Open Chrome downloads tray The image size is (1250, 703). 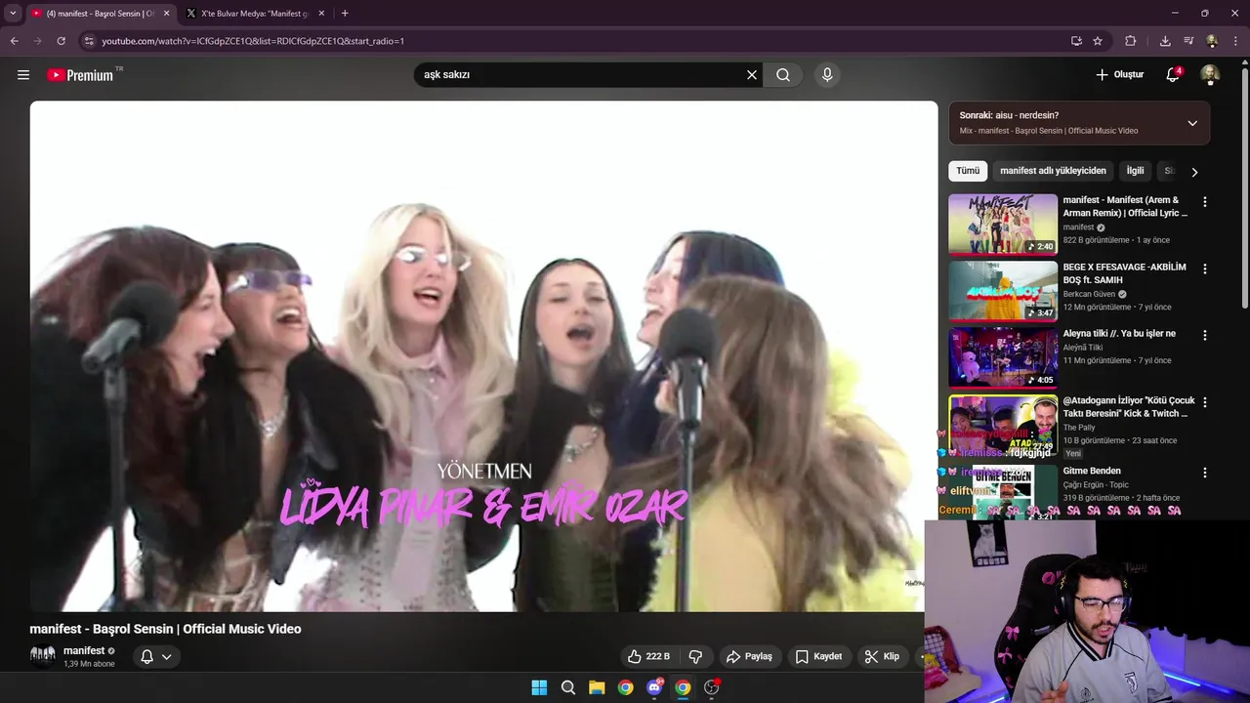coord(1165,41)
